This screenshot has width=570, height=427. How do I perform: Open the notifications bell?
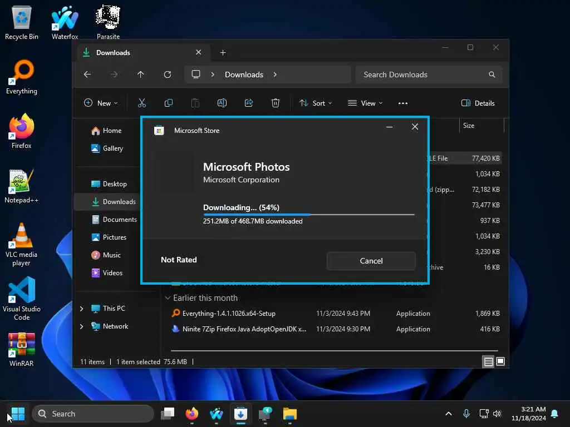[555, 414]
